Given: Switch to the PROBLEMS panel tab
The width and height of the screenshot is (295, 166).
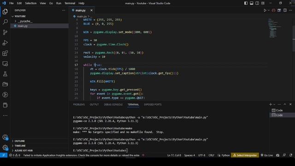Looking at the screenshot, I should [79, 105].
